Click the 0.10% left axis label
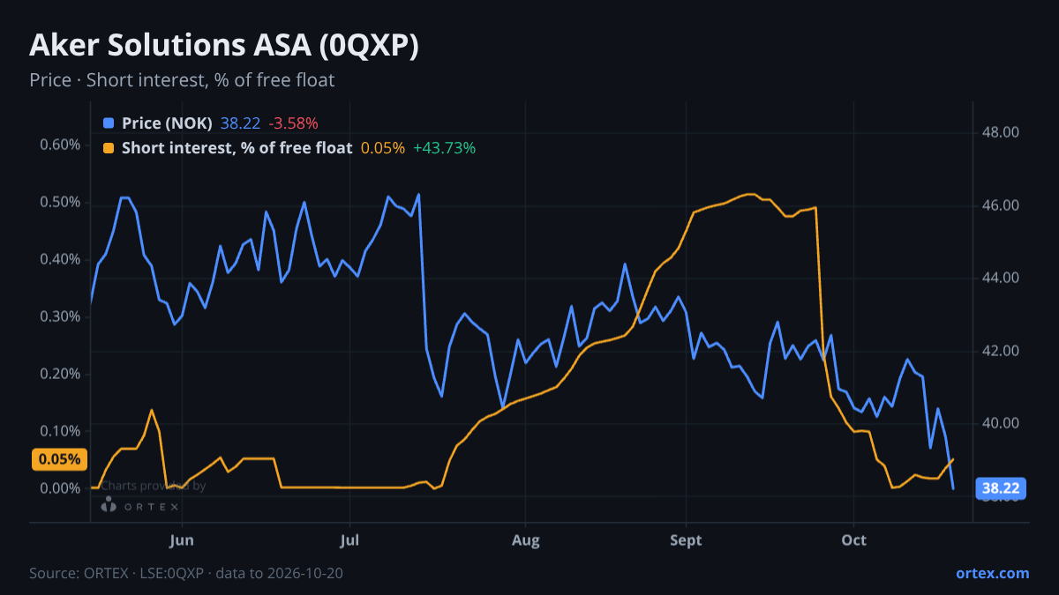Viewport: 1059px width, 595px height. click(x=60, y=431)
